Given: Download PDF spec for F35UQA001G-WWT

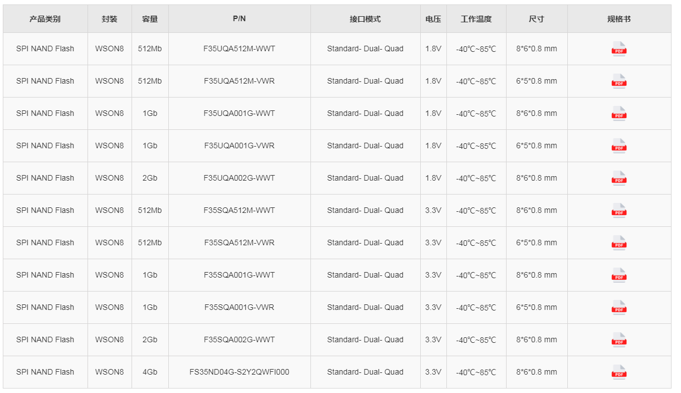Looking at the screenshot, I should pyautogui.click(x=619, y=114).
